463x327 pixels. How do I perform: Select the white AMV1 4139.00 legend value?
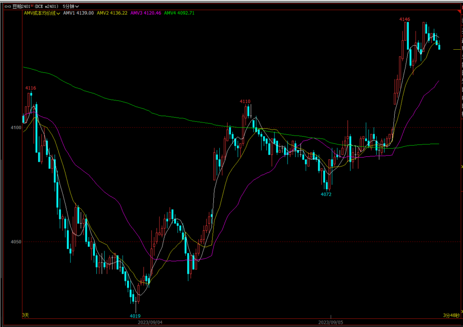pyautogui.click(x=79, y=13)
